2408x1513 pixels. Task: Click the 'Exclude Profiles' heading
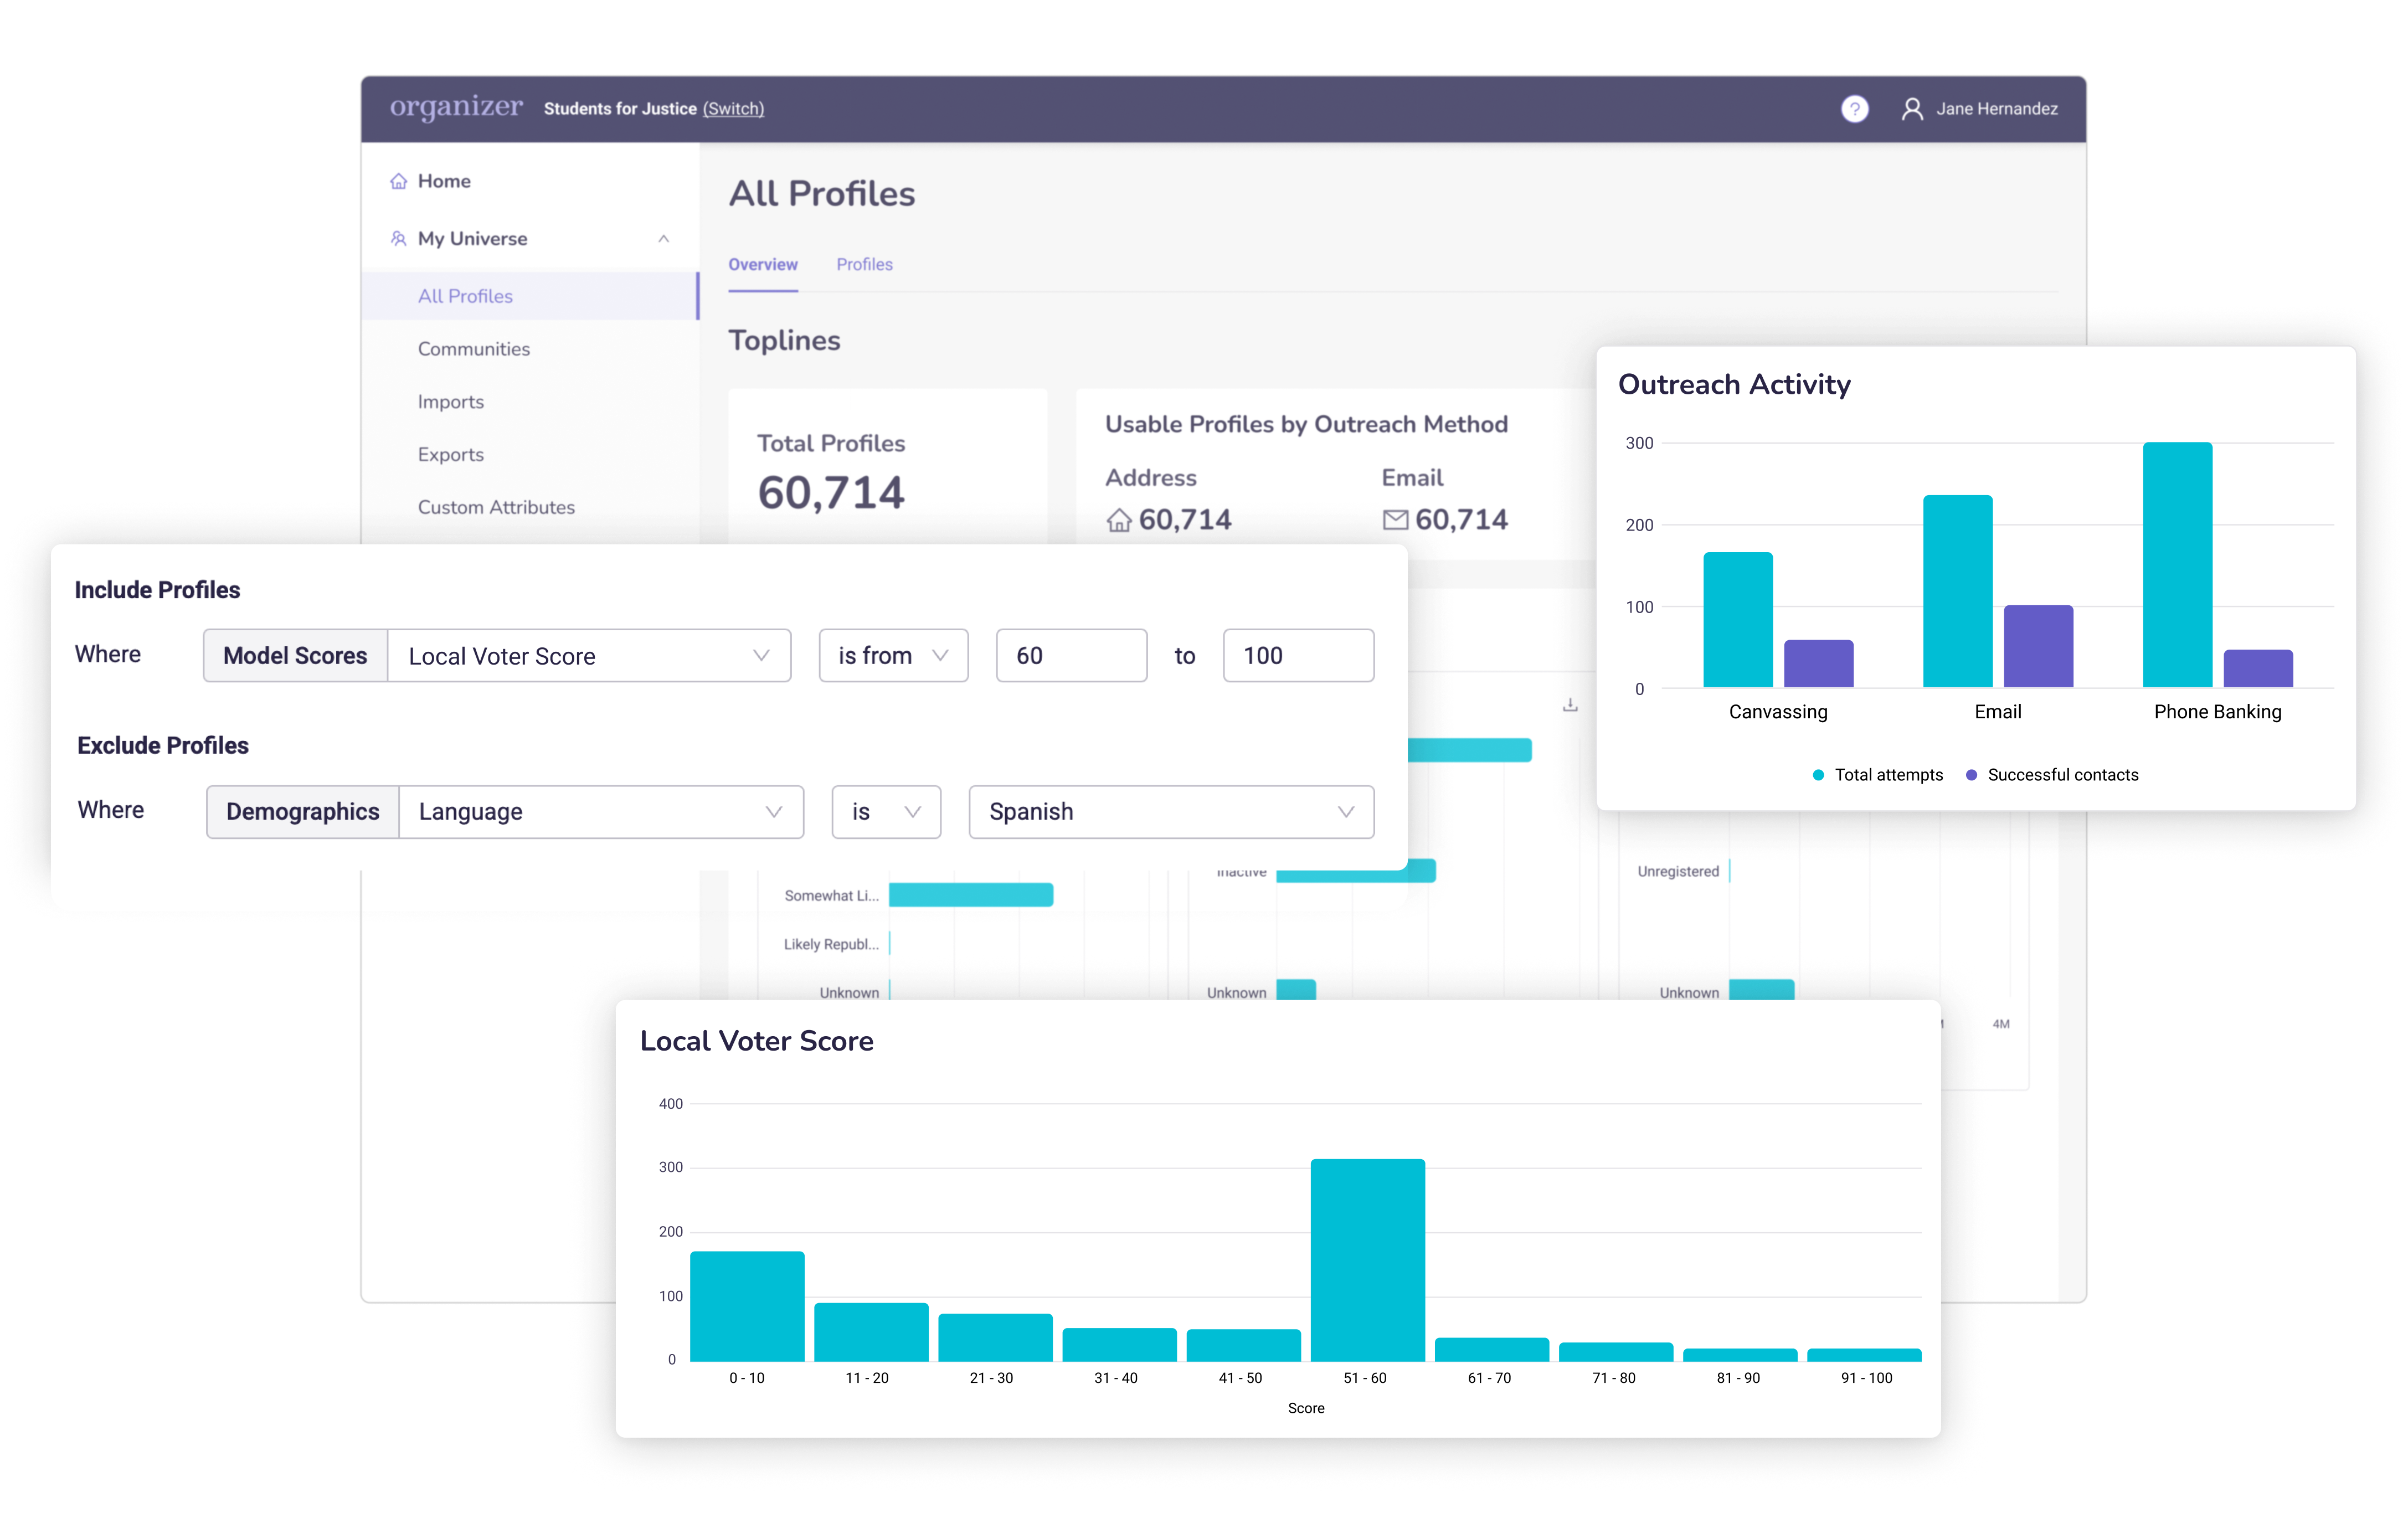[x=163, y=746]
